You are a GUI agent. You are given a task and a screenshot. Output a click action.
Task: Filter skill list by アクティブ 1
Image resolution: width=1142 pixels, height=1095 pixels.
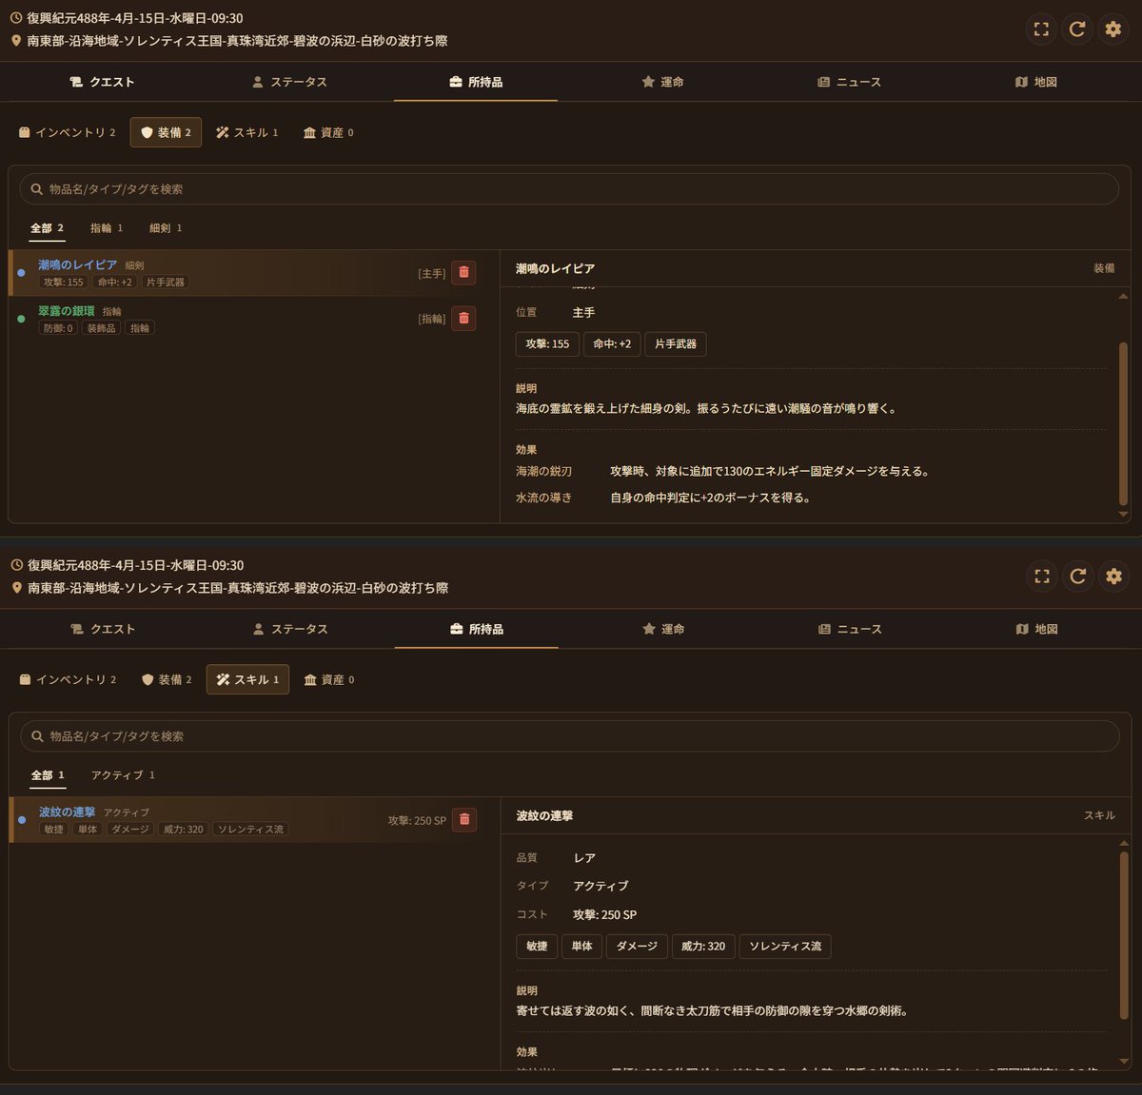point(123,775)
